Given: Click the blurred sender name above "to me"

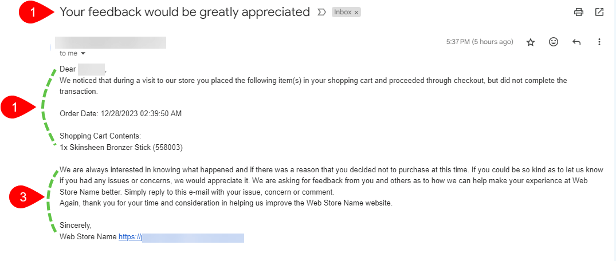Looking at the screenshot, I should pyautogui.click(x=110, y=42).
